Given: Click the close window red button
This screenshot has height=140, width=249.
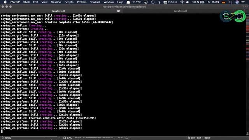Looking at the screenshot, I should pos(3,7).
